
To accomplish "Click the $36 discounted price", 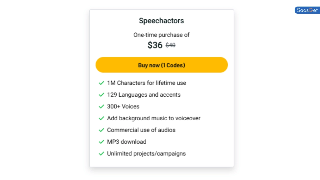I will coord(155,45).
